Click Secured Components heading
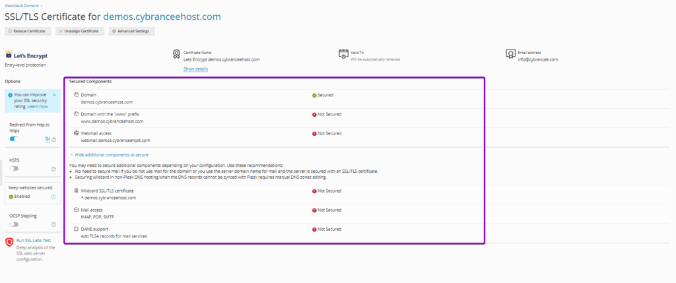 pos(90,81)
